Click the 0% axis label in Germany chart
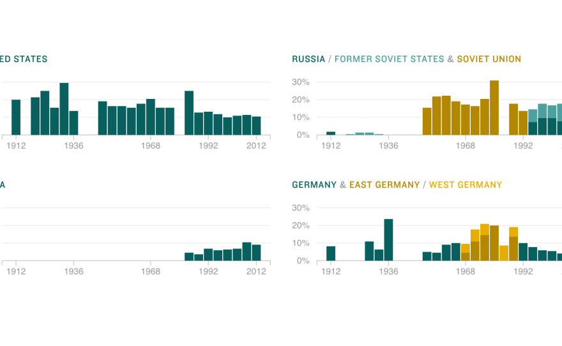Image resolution: width=562 pixels, height=346 pixels. point(303,261)
